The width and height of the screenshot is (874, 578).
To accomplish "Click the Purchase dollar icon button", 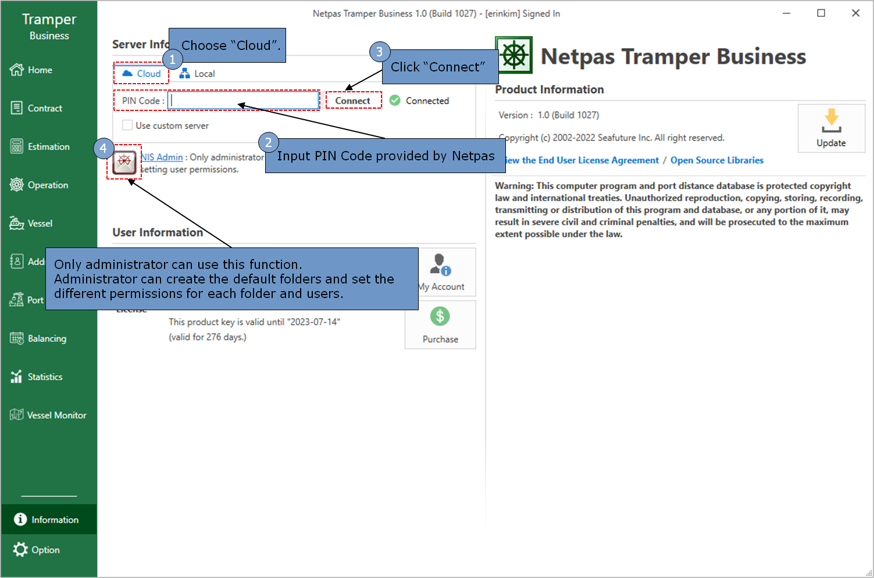I will pyautogui.click(x=440, y=325).
